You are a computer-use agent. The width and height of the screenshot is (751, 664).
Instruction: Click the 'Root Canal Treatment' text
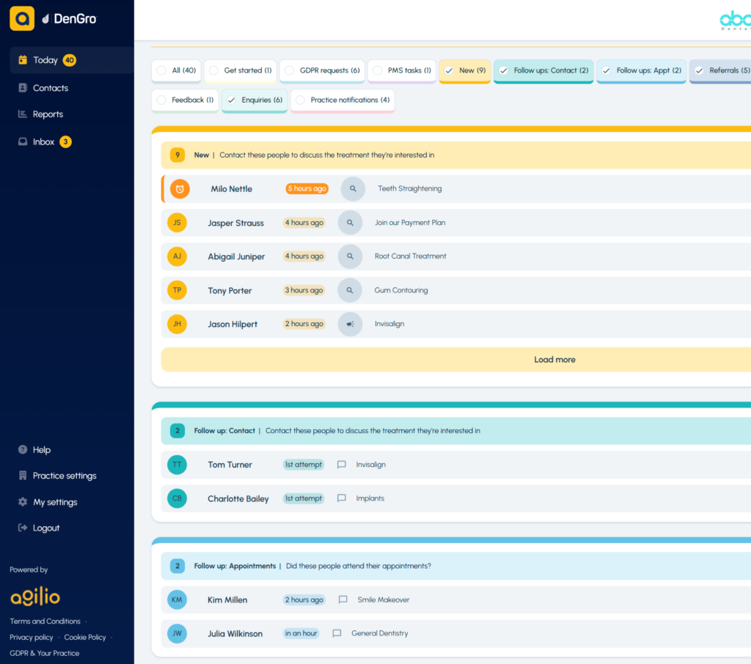tap(411, 256)
